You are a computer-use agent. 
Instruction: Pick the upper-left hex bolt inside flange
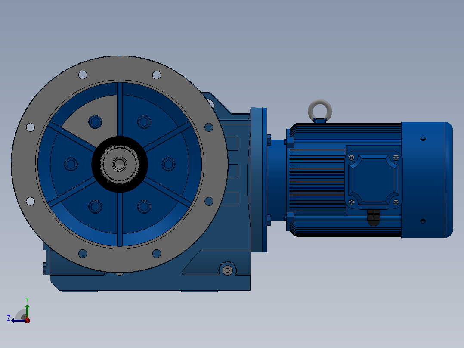point(95,122)
